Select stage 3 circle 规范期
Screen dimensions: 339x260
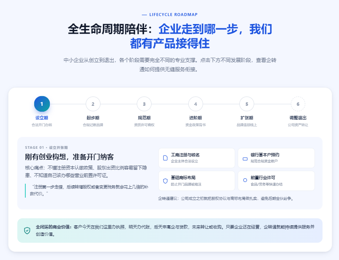click(144, 104)
